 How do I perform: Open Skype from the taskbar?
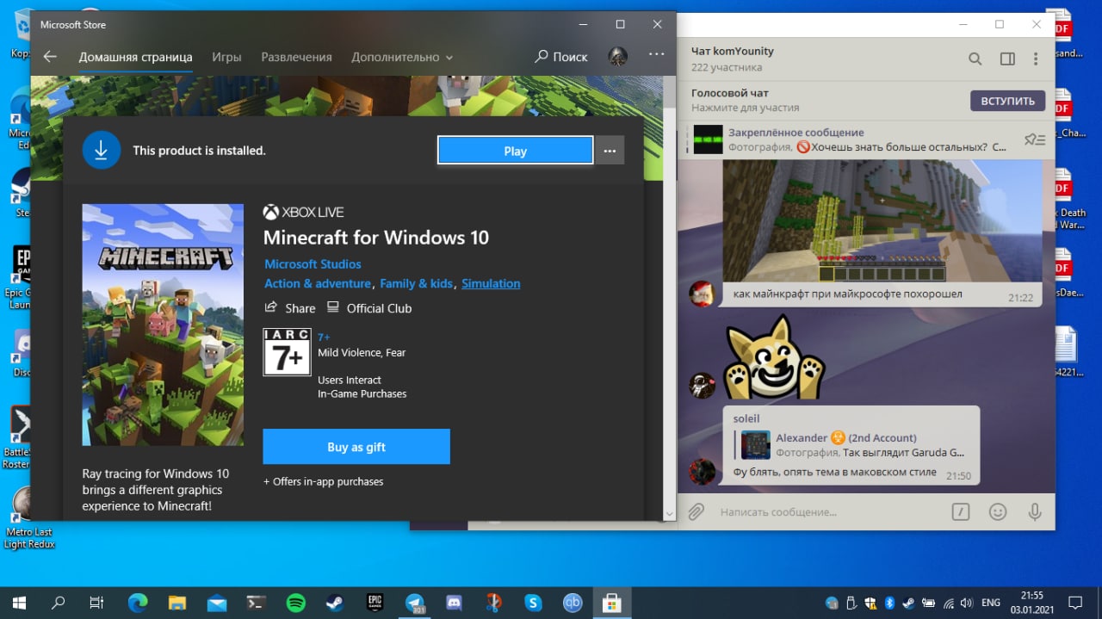click(533, 603)
